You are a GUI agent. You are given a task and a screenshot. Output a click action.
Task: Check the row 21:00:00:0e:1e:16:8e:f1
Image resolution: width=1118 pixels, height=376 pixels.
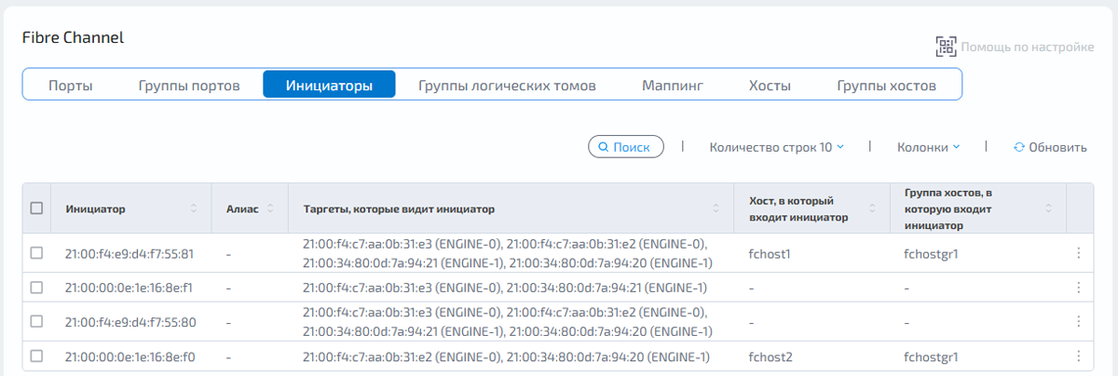pos(37,288)
